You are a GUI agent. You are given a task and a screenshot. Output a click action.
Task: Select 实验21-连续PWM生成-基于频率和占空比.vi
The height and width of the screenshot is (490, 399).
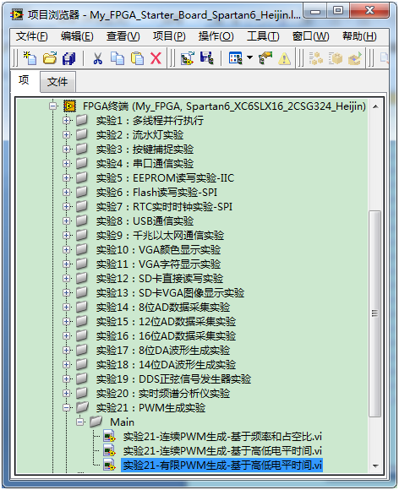[222, 437]
